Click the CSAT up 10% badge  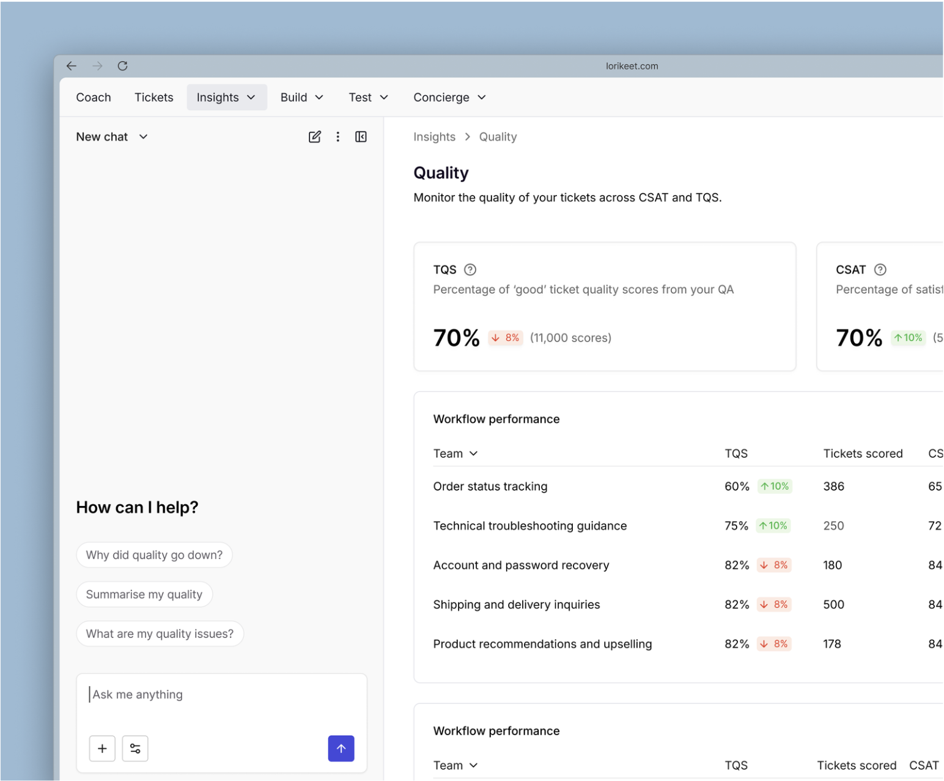point(909,338)
